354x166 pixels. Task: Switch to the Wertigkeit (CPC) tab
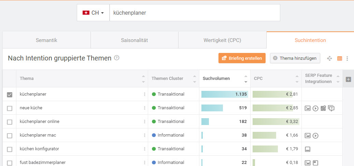click(x=222, y=40)
